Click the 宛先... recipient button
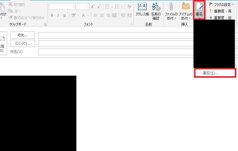 tap(23, 35)
